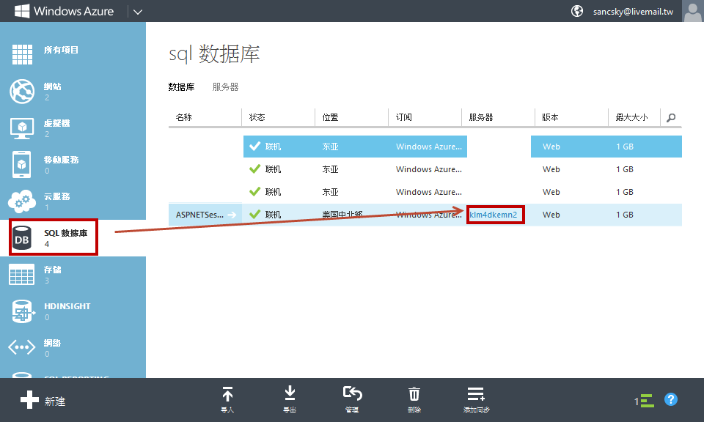Click 1 GB size in the ASPNETSes row
Screen dimensions: 704x422
[x=625, y=215]
